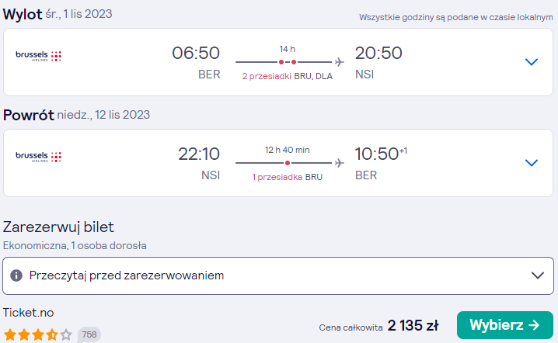
Task: Click the total price 2 135 zł
Action: click(413, 326)
